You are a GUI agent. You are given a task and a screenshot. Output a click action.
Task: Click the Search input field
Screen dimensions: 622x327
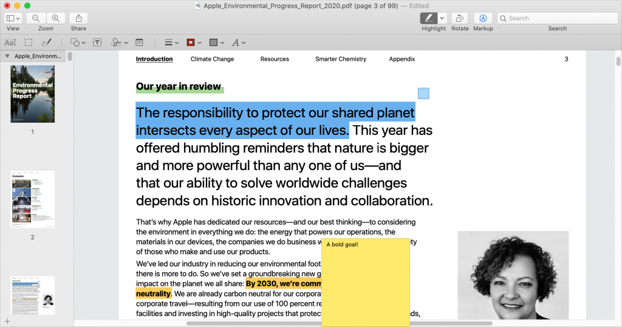point(557,18)
